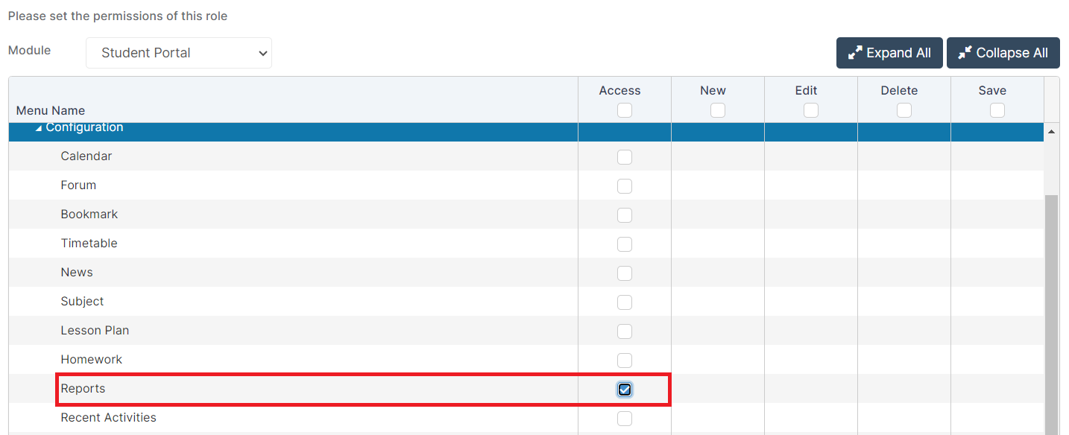
Task: Select the Forum menu row text
Action: click(x=78, y=185)
